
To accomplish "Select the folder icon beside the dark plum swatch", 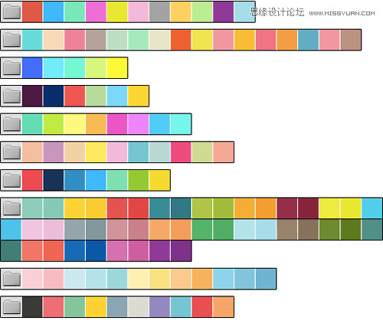I will click(x=11, y=96).
